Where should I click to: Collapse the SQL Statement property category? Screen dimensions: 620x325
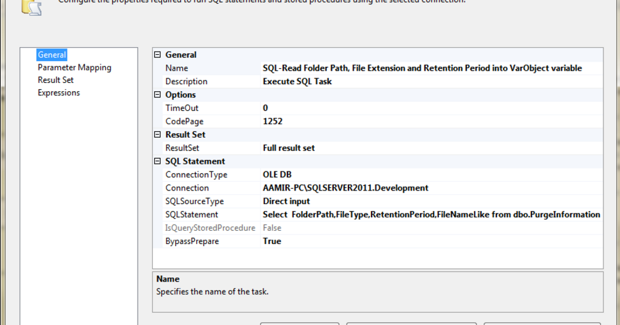tap(157, 161)
